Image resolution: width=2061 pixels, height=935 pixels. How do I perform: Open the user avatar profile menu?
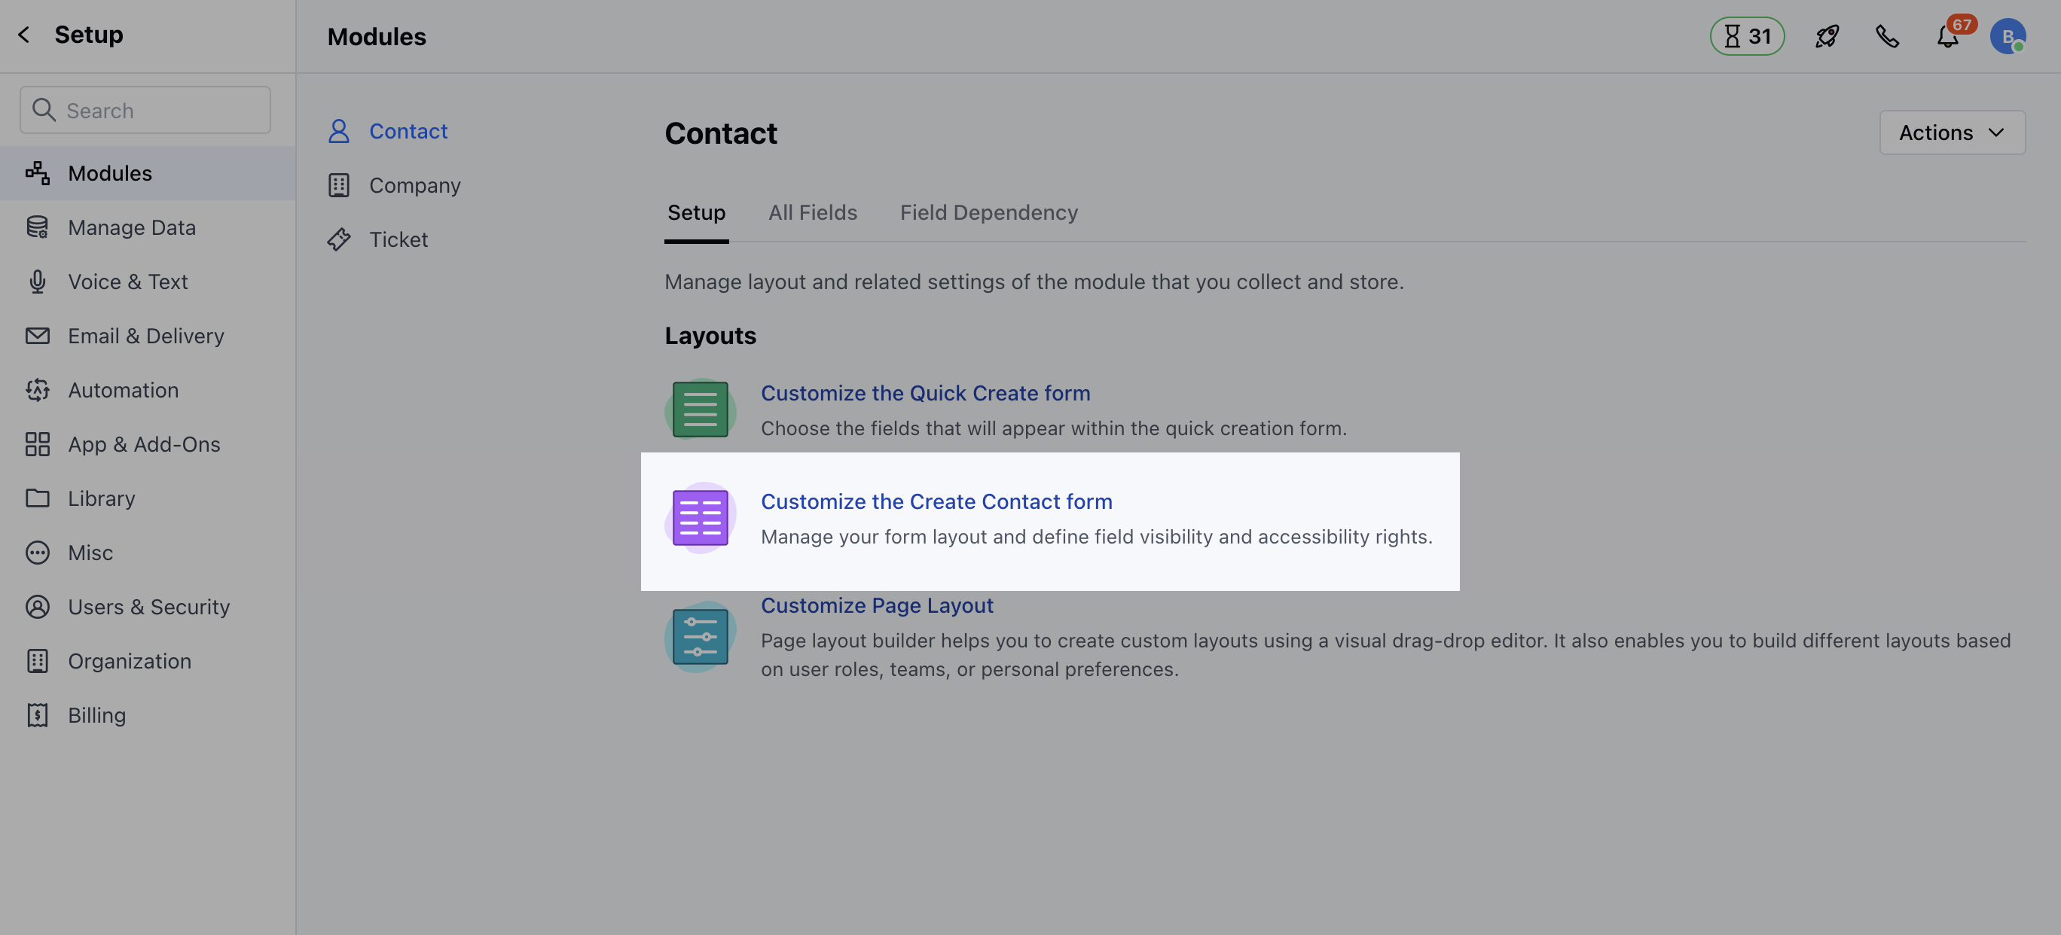pyautogui.click(x=2011, y=35)
